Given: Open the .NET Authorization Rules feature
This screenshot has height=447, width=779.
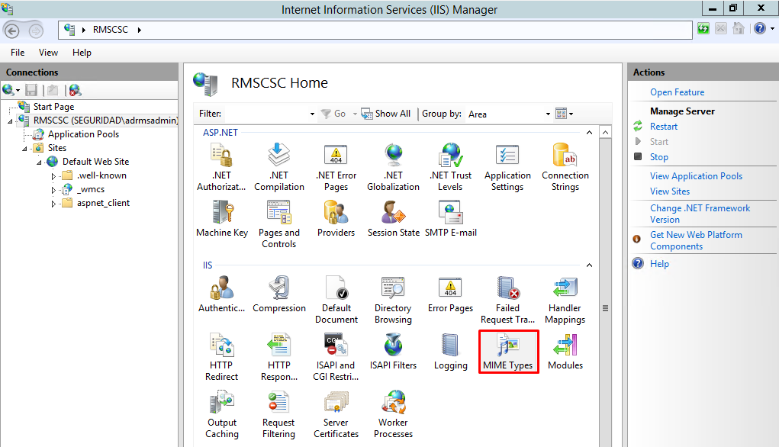Looking at the screenshot, I should point(221,167).
